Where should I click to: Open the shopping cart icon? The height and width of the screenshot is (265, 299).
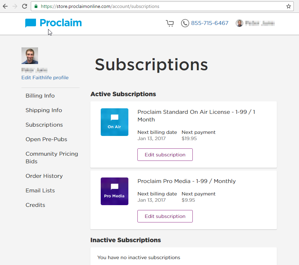(170, 23)
